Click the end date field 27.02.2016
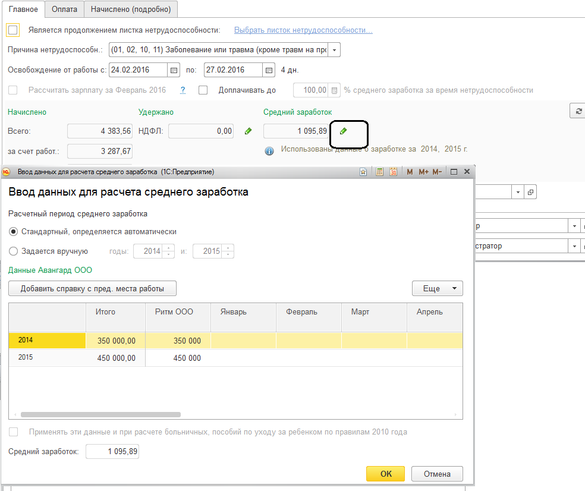The width and height of the screenshot is (585, 491). tap(234, 70)
